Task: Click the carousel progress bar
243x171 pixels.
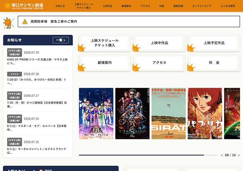Action: 148,155
